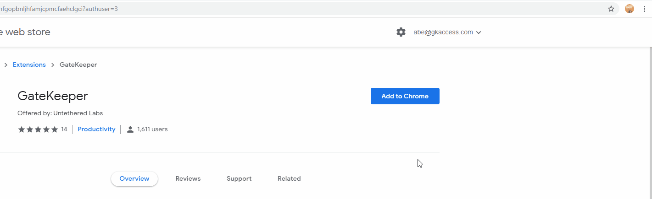Image resolution: width=652 pixels, height=199 pixels.
Task: Click the fifth rating star
Action: 55,129
